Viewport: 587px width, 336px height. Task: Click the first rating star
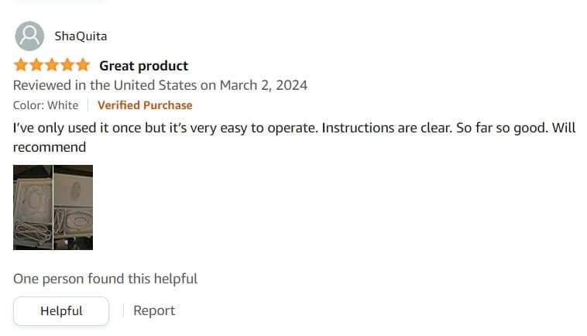[21, 65]
